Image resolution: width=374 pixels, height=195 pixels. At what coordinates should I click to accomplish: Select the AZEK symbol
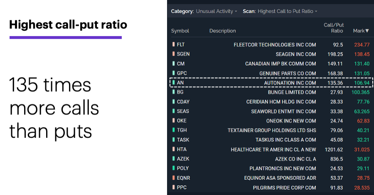tap(183, 159)
